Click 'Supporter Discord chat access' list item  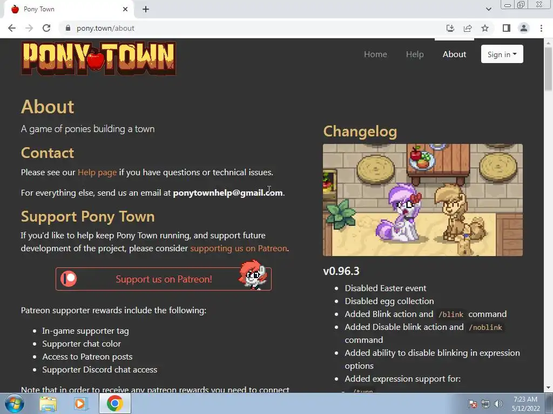coord(99,370)
